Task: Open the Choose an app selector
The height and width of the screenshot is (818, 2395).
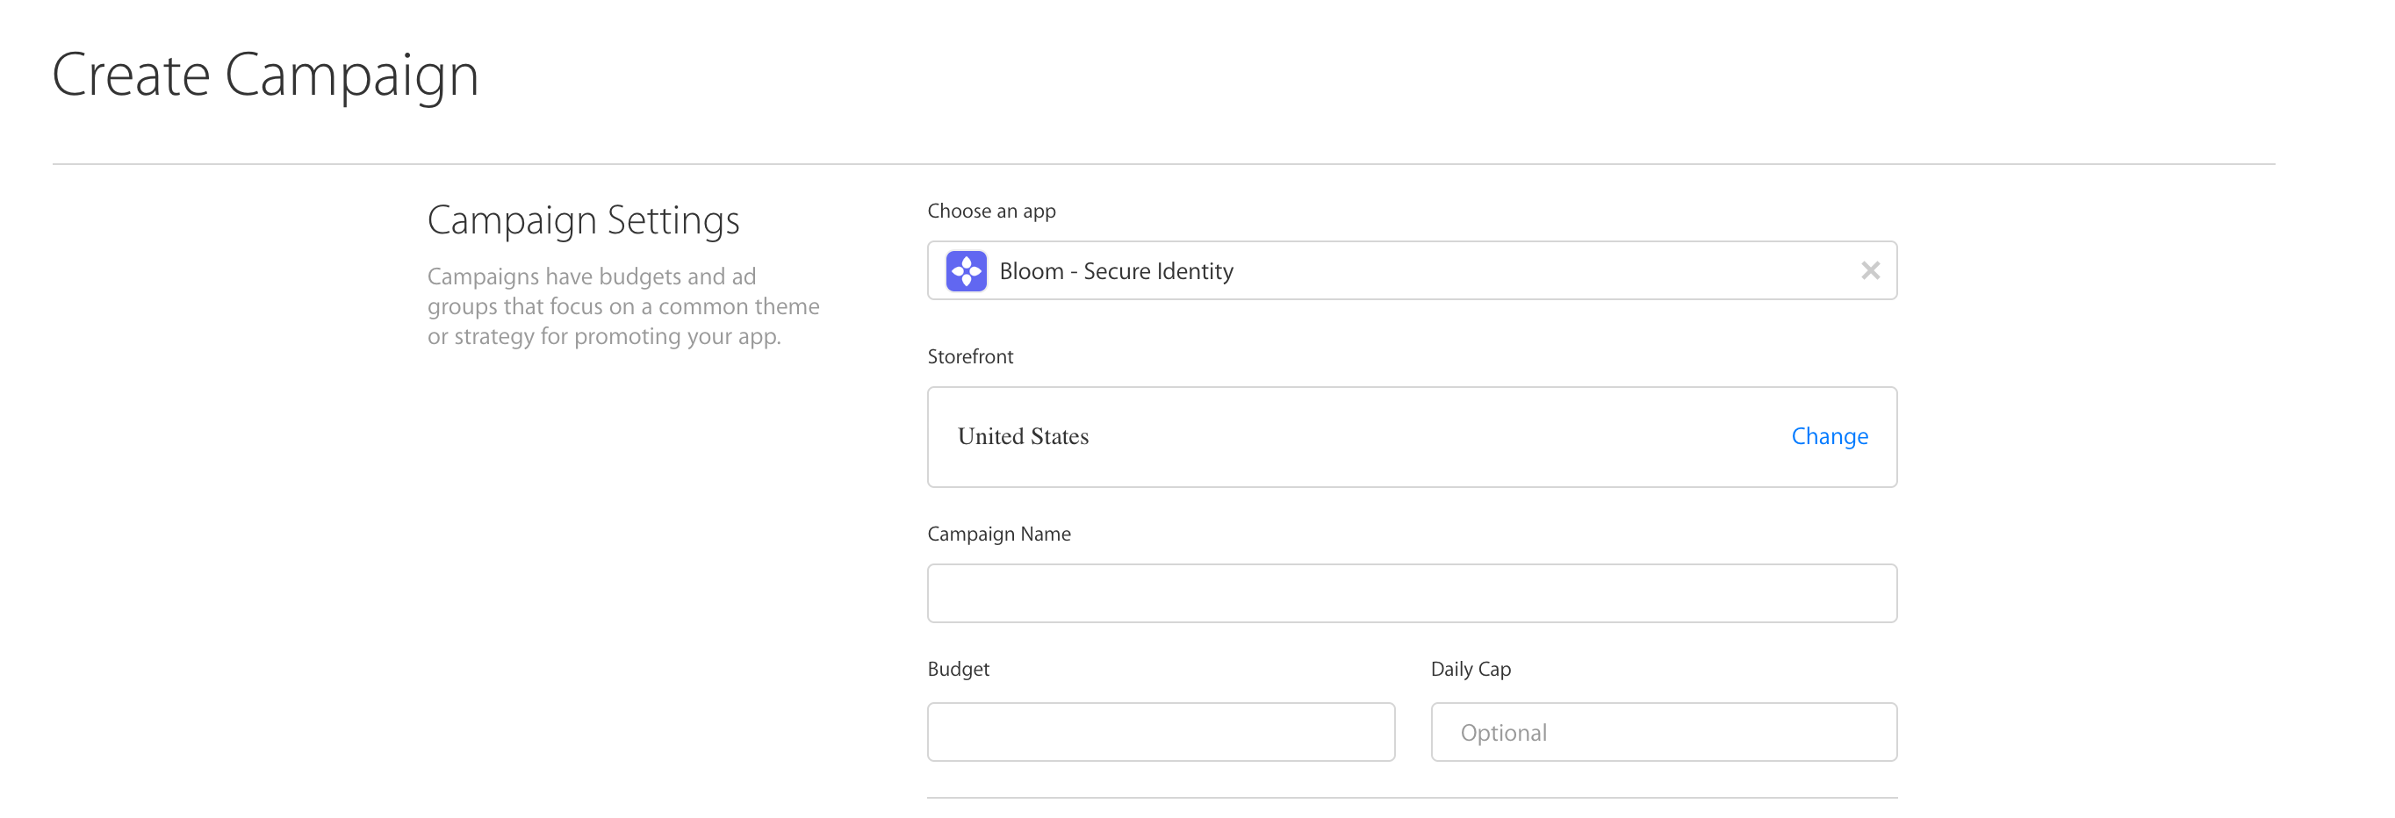Action: coord(1412,270)
